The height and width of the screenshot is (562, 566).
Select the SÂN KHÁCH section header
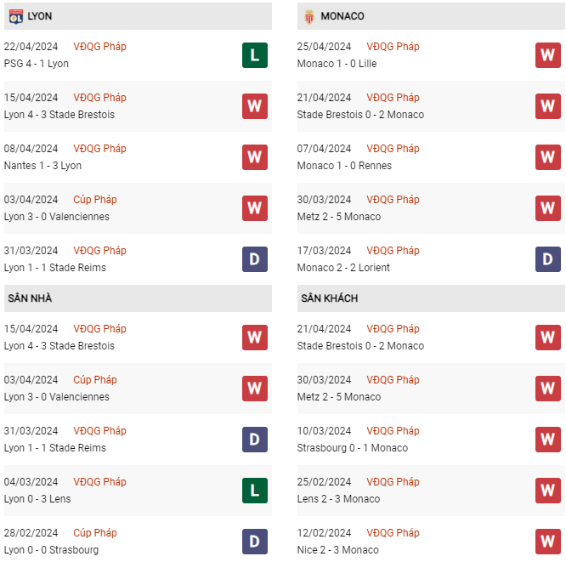click(329, 298)
